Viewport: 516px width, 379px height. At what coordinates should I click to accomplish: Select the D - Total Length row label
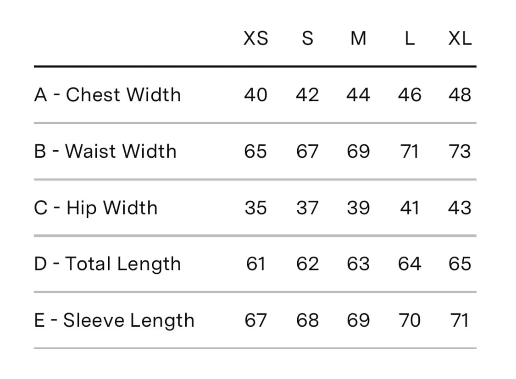click(x=107, y=264)
